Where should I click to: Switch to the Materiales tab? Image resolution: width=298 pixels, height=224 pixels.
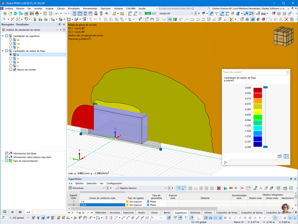pyautogui.click(x=101, y=213)
